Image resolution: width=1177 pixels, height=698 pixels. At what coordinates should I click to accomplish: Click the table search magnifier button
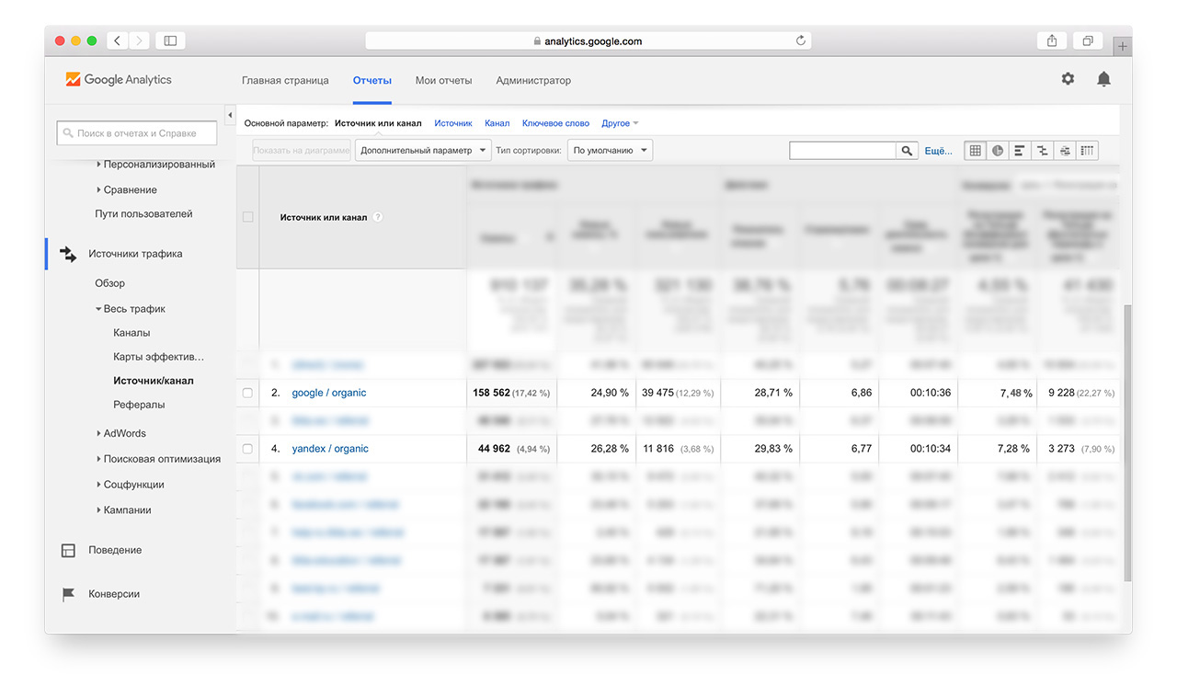(x=907, y=151)
